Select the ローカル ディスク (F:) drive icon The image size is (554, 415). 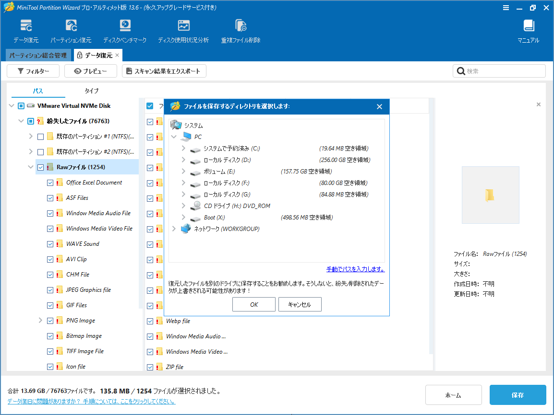click(195, 184)
